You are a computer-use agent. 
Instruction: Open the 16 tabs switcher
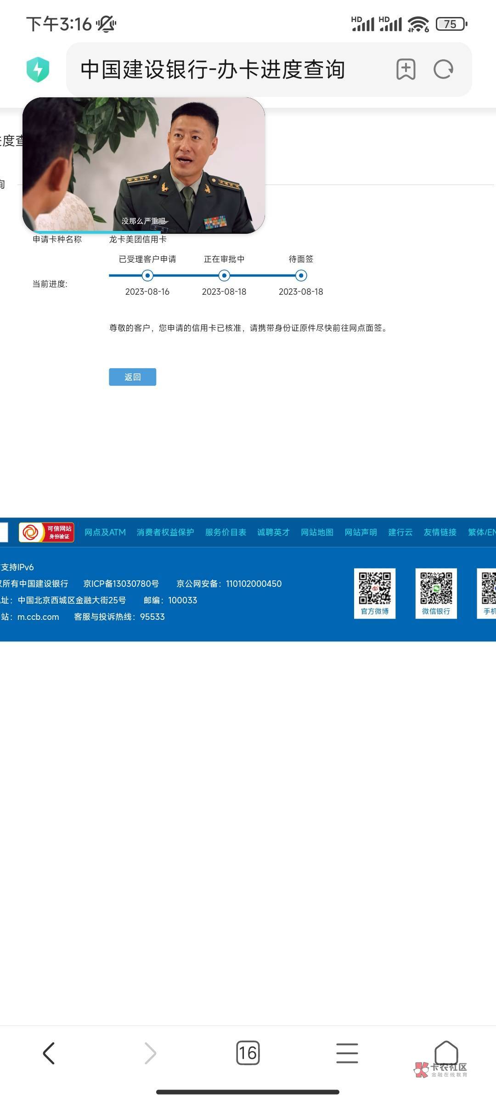click(248, 1053)
